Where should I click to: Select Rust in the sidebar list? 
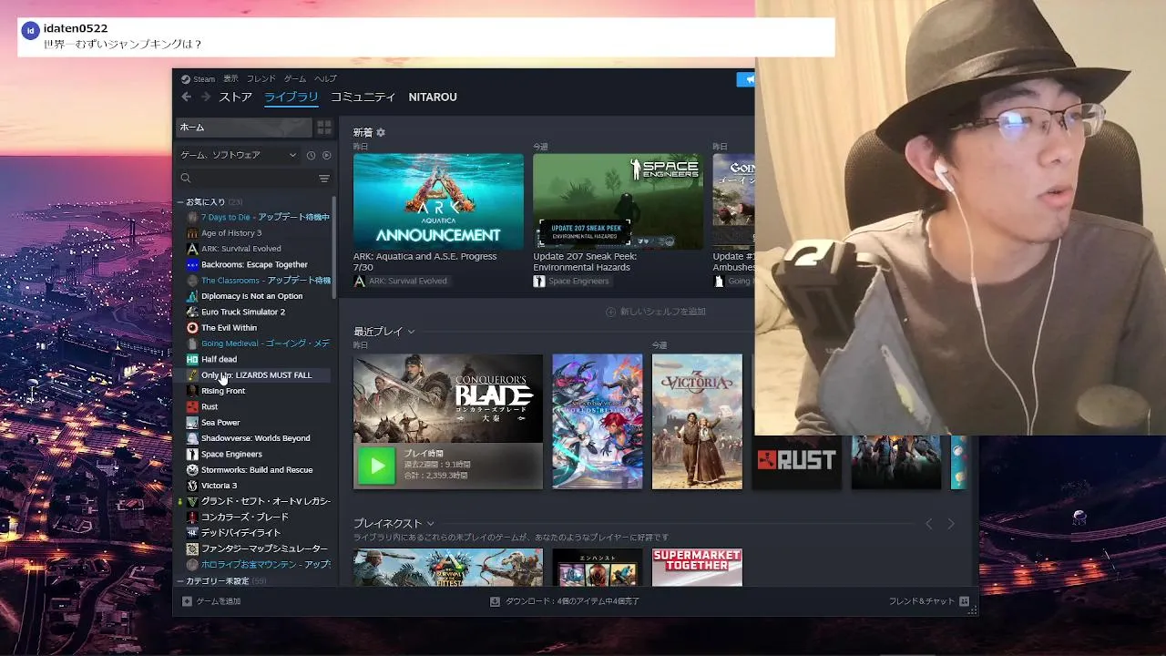(258, 406)
